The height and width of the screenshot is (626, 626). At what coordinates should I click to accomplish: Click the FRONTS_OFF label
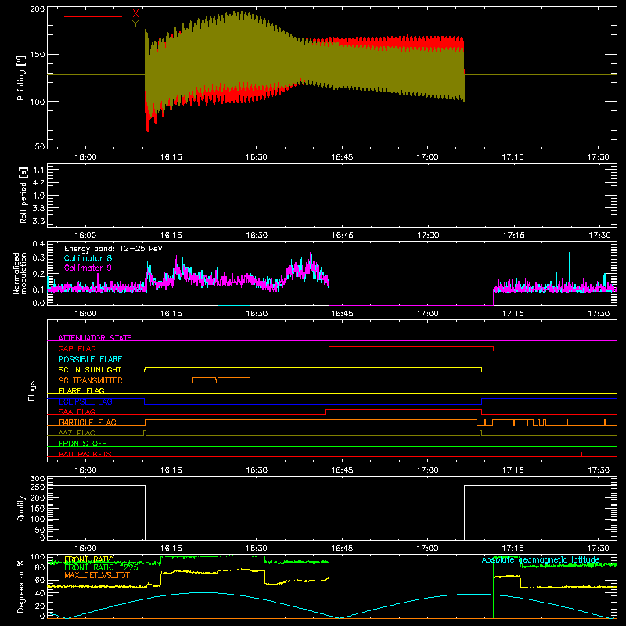pyautogui.click(x=83, y=444)
